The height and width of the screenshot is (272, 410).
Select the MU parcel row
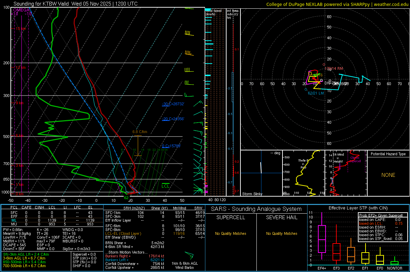(x=52, y=224)
